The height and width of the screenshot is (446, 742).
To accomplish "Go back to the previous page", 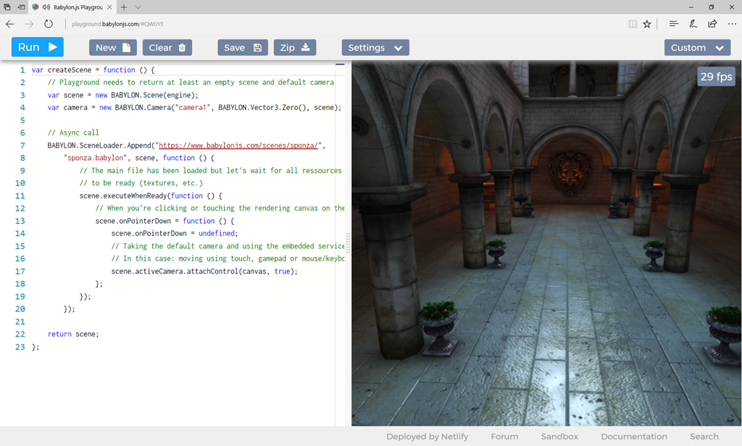I will 10,24.
